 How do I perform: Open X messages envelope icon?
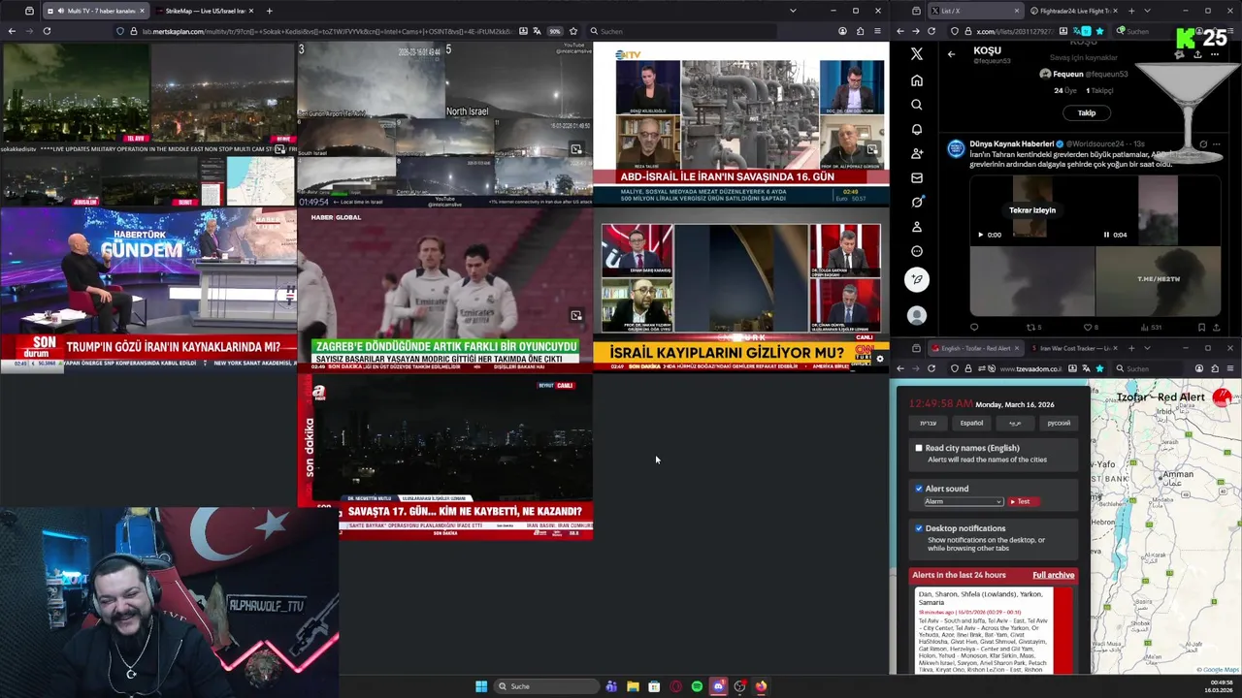(917, 177)
